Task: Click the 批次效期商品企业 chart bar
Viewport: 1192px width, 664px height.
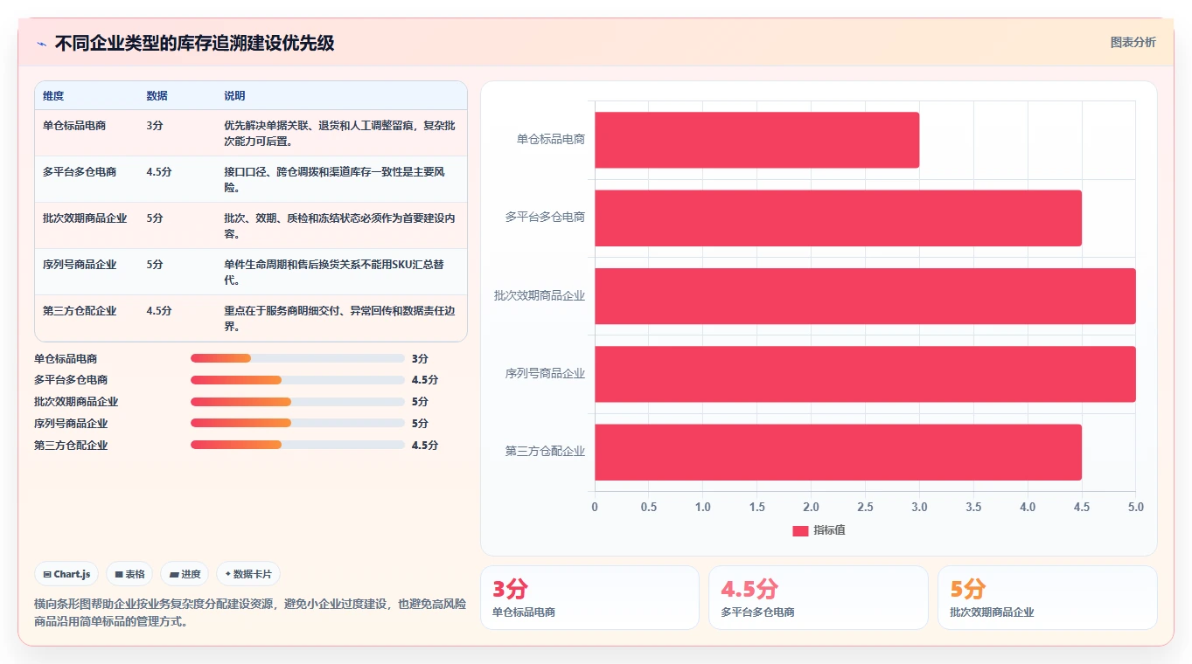Action: [865, 296]
